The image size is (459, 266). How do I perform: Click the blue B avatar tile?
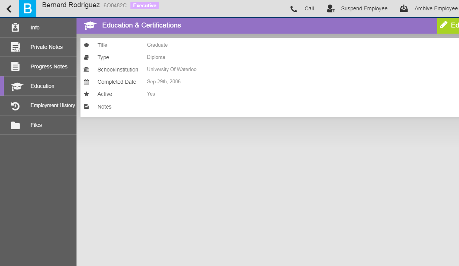(28, 8)
